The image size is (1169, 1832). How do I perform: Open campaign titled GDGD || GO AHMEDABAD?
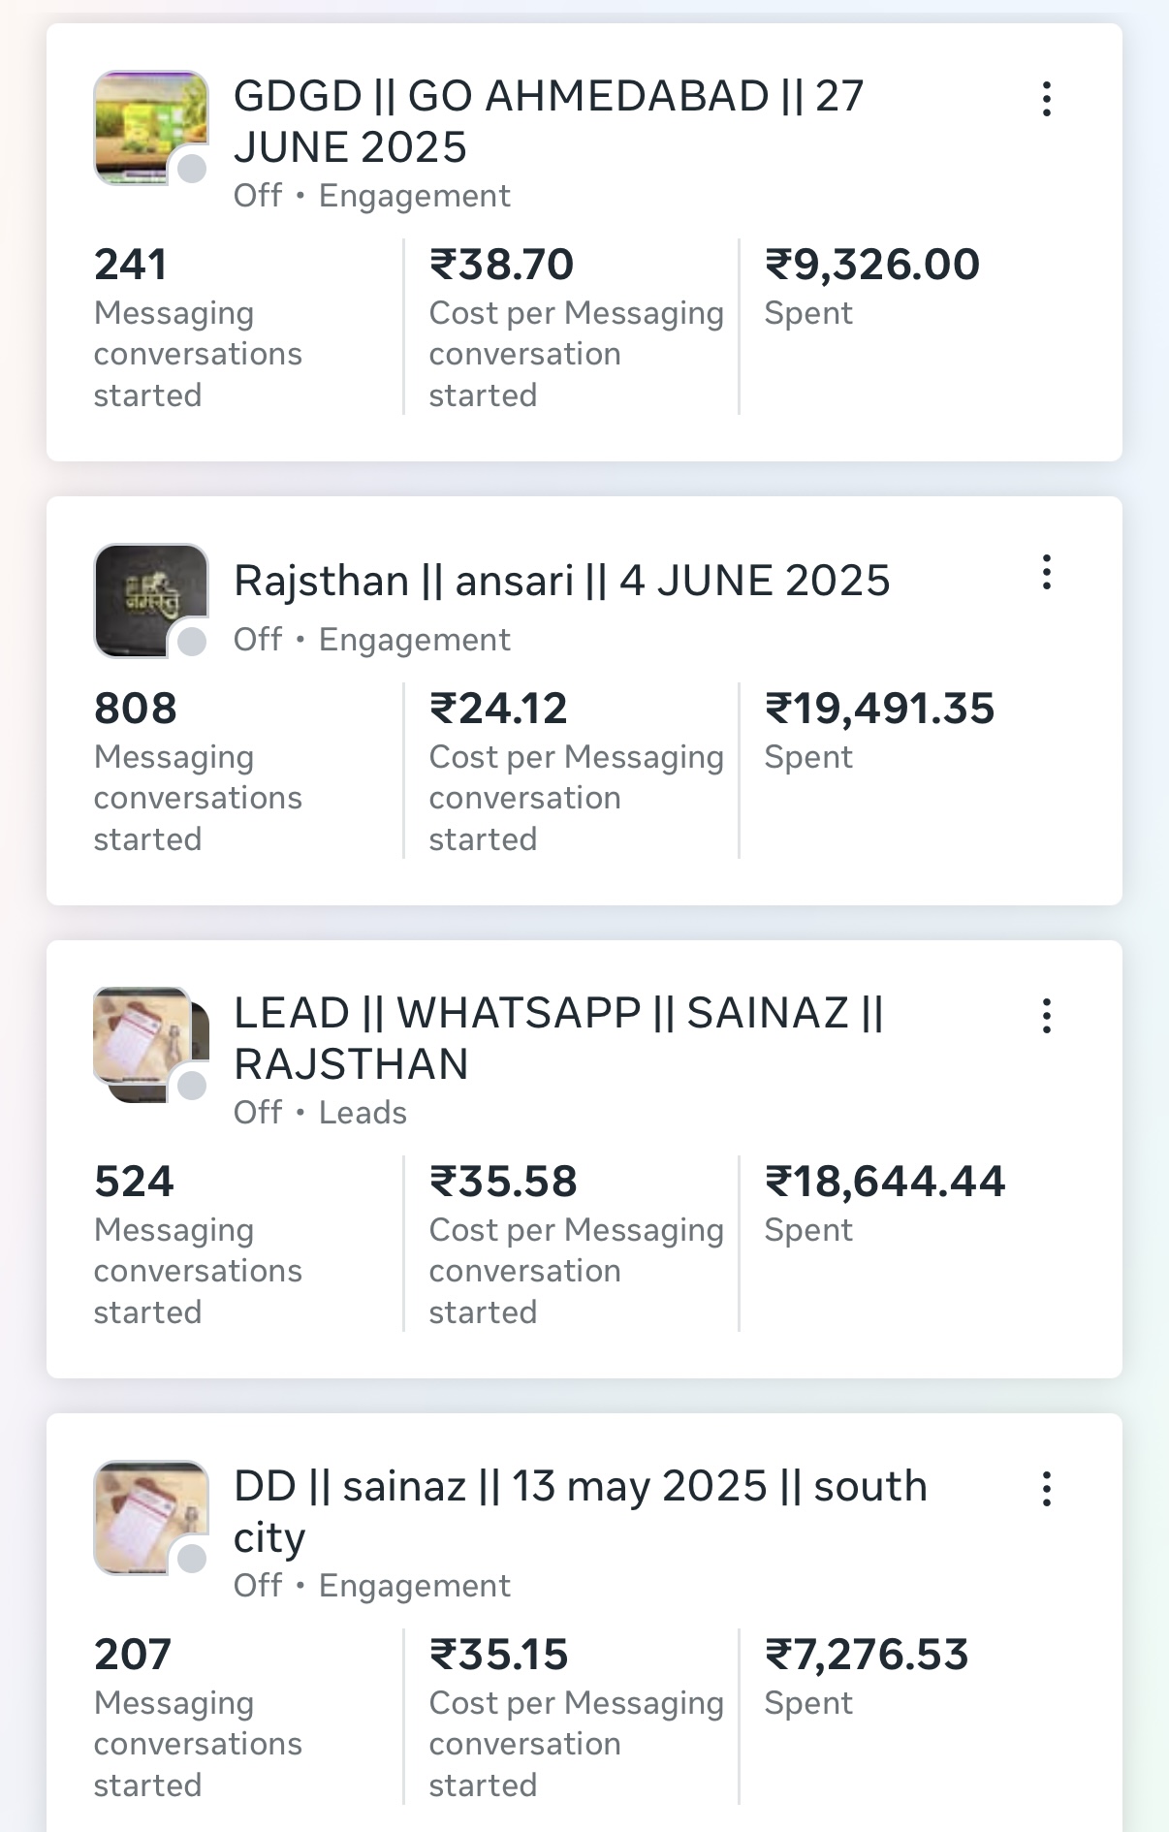[548, 121]
